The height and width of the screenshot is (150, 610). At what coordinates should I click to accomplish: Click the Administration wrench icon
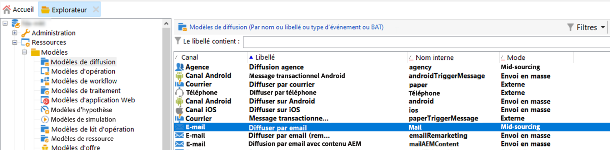[25, 33]
